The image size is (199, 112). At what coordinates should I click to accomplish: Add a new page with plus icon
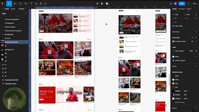25,13
